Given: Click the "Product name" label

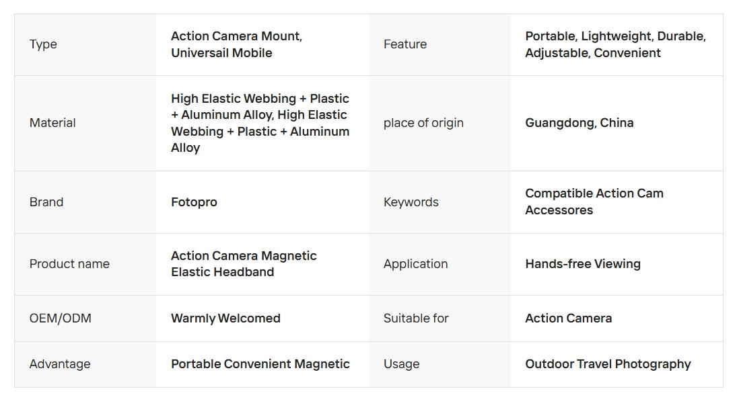Looking at the screenshot, I should click(69, 264).
